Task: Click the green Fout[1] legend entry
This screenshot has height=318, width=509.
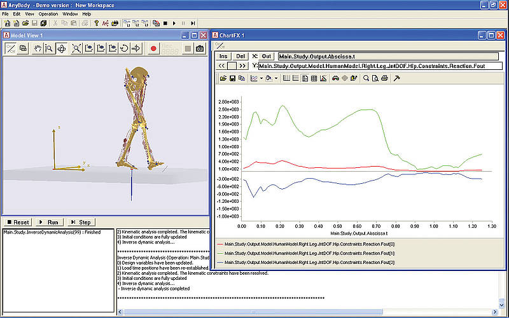Action: [x=306, y=253]
